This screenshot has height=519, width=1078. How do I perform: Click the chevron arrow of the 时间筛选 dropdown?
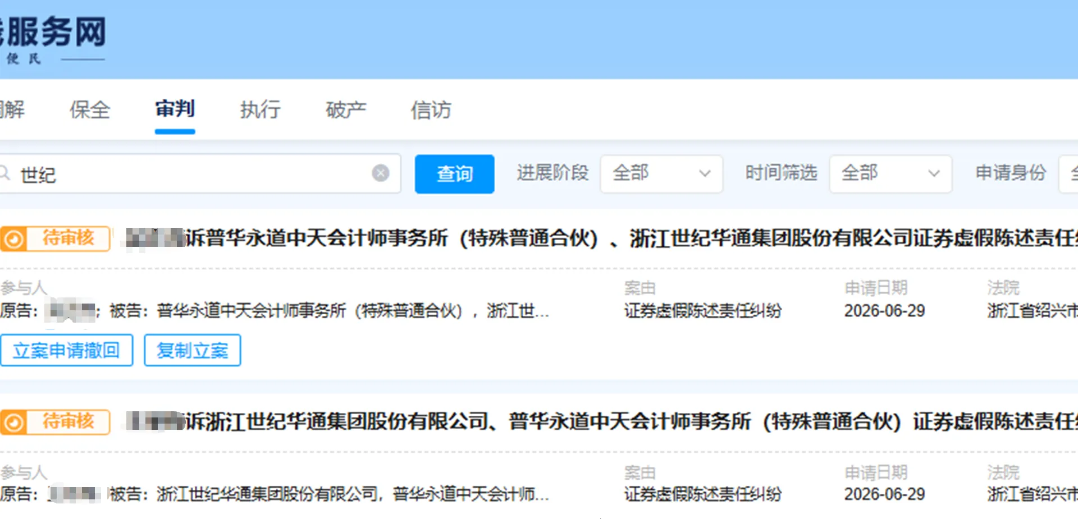pyautogui.click(x=934, y=173)
